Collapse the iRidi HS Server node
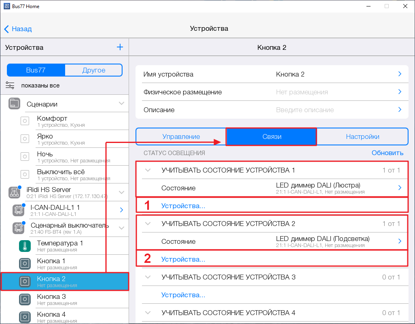Viewport: 415px width, 324px height. (x=121, y=192)
